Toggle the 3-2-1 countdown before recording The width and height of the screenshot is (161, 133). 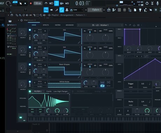click(x=56, y=3)
